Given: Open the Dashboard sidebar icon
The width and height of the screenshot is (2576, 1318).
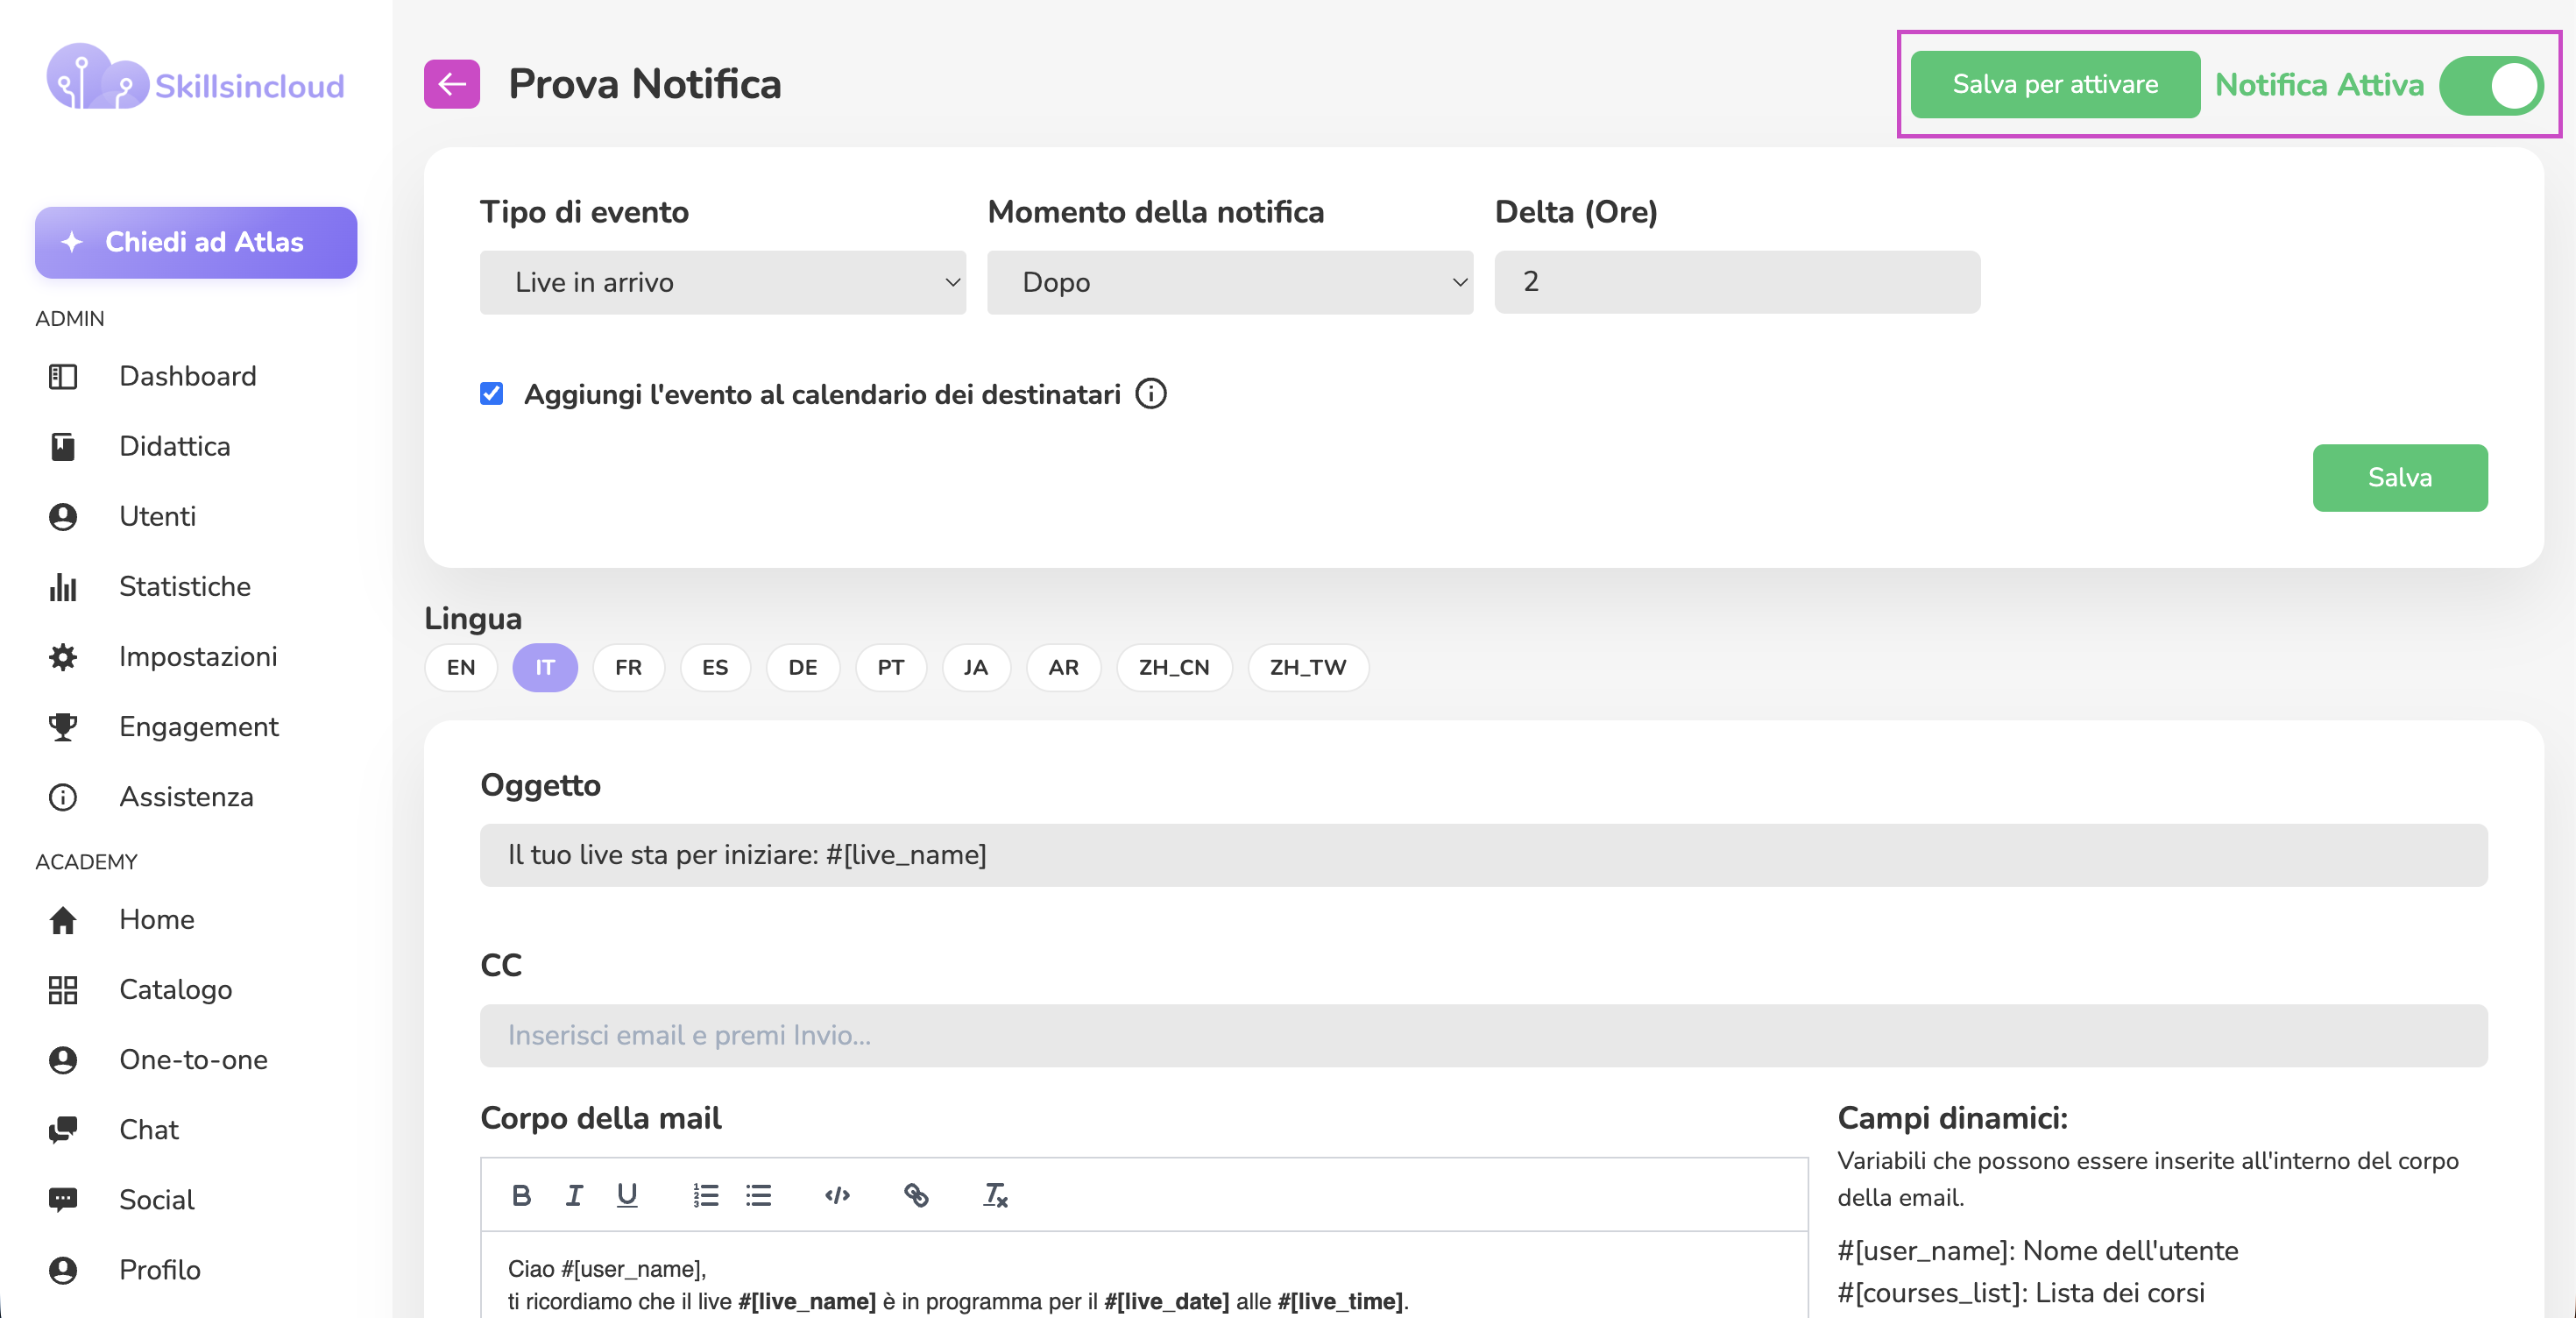Looking at the screenshot, I should point(63,376).
